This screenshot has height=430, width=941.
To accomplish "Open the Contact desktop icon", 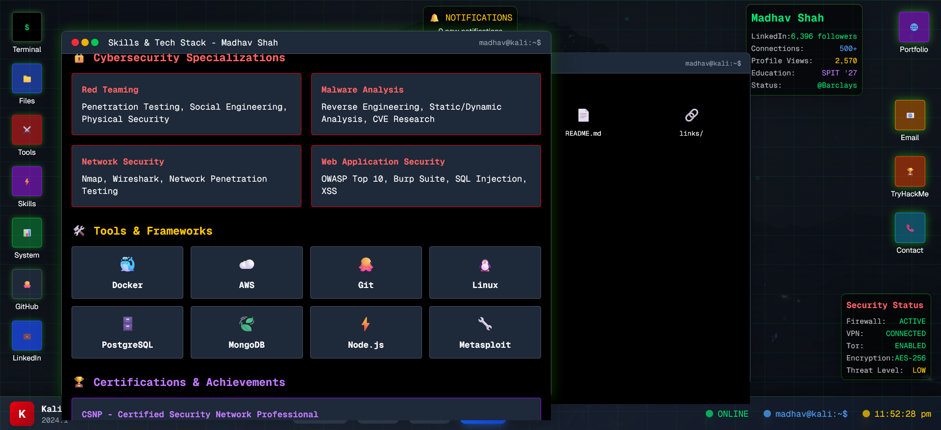I will tap(910, 228).
